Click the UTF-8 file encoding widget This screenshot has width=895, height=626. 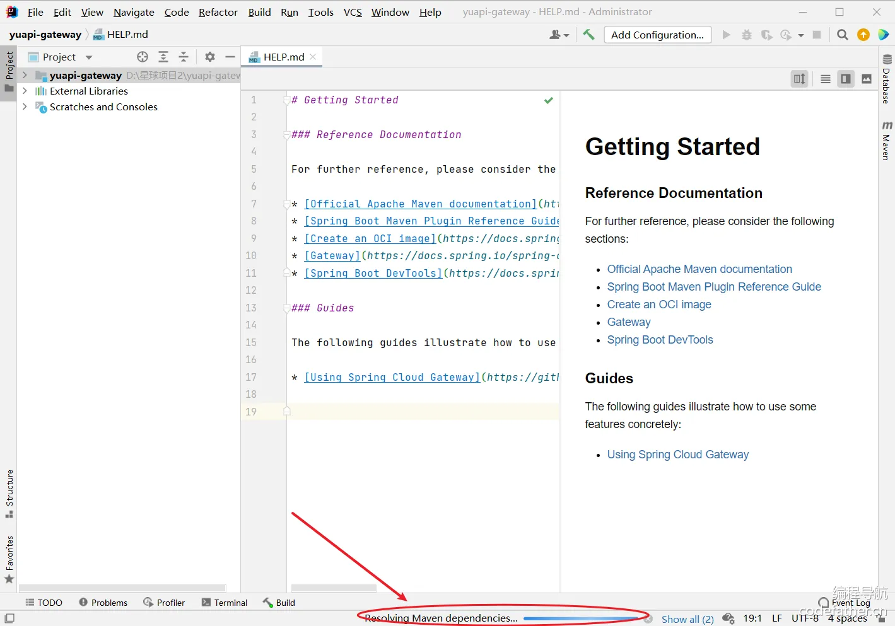(x=805, y=618)
